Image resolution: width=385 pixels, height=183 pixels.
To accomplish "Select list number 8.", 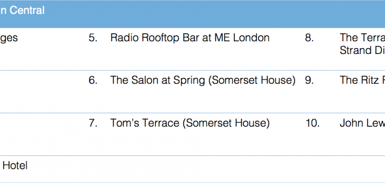I will (x=309, y=38).
